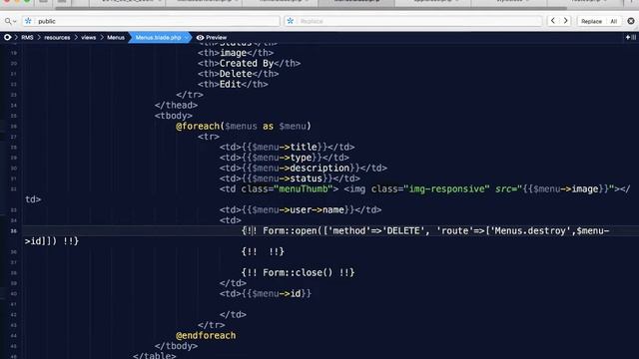Click the @foreach directive line
The image size is (639, 359).
pos(244,127)
